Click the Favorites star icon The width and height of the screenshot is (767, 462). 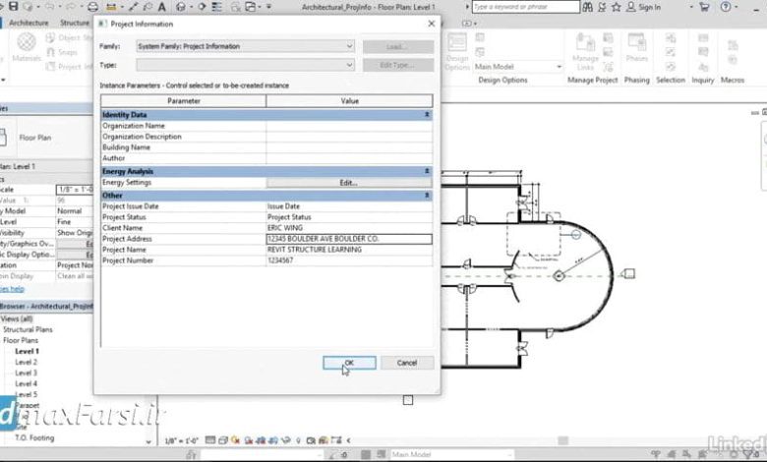(617, 7)
